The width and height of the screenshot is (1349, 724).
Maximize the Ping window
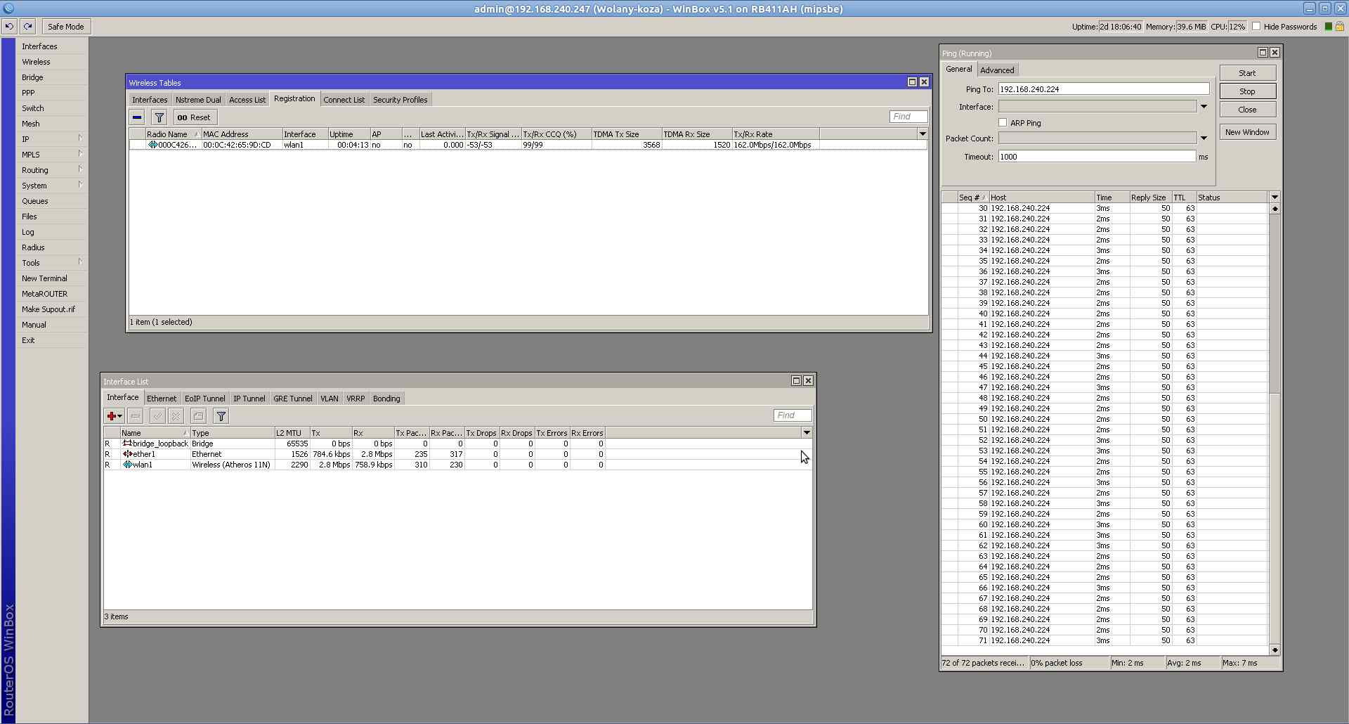pos(1263,53)
